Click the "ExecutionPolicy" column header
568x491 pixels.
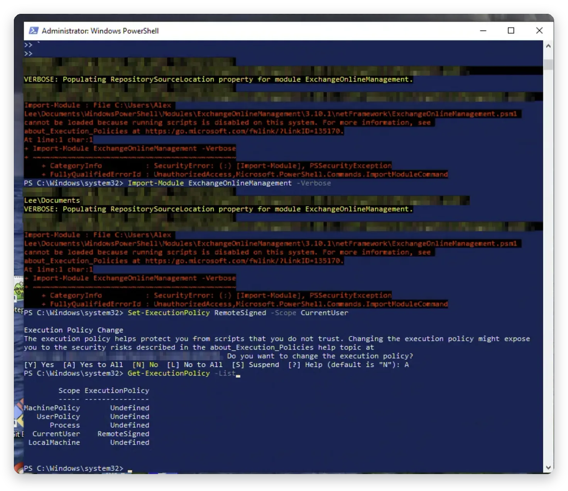click(117, 390)
